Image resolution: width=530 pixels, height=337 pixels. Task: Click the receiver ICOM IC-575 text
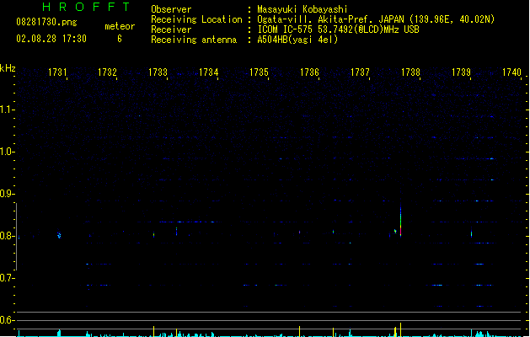click(339, 29)
